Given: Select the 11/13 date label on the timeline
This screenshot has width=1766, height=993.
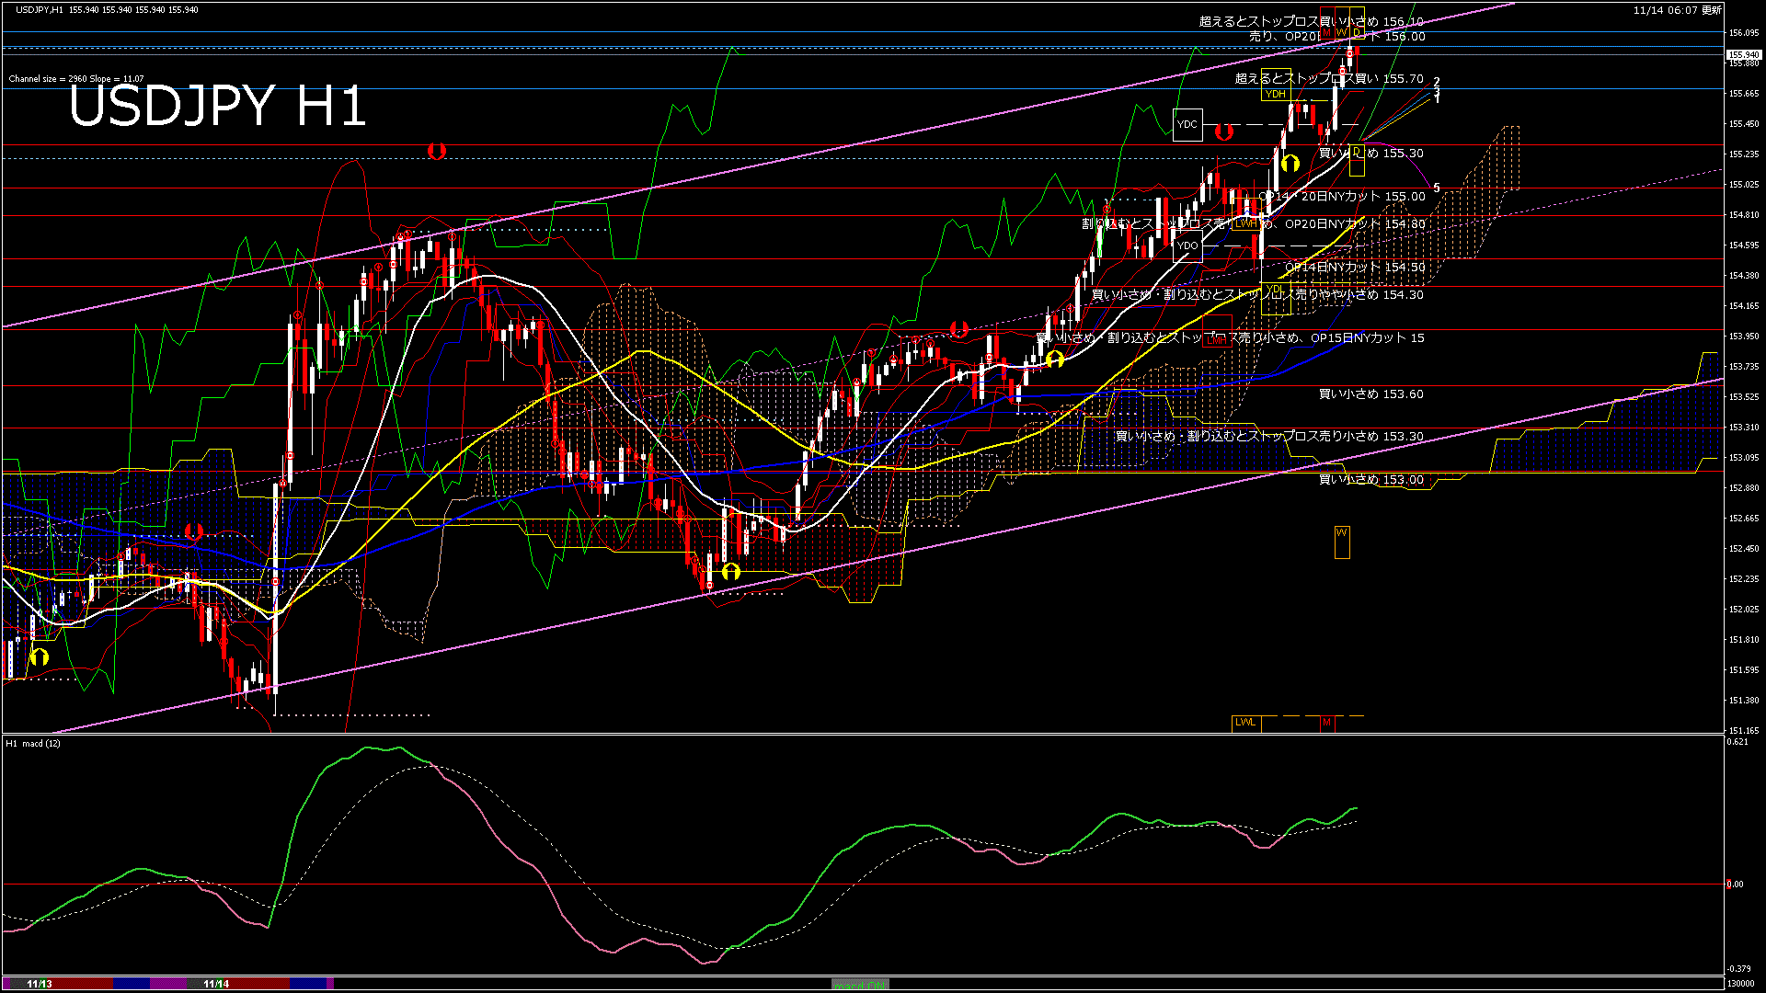Looking at the screenshot, I should (40, 984).
